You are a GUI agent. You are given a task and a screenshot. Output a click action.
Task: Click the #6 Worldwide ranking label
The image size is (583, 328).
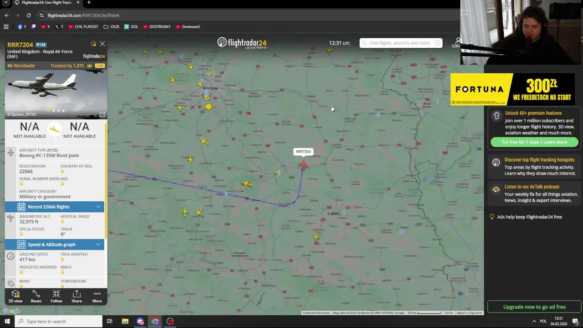point(21,66)
